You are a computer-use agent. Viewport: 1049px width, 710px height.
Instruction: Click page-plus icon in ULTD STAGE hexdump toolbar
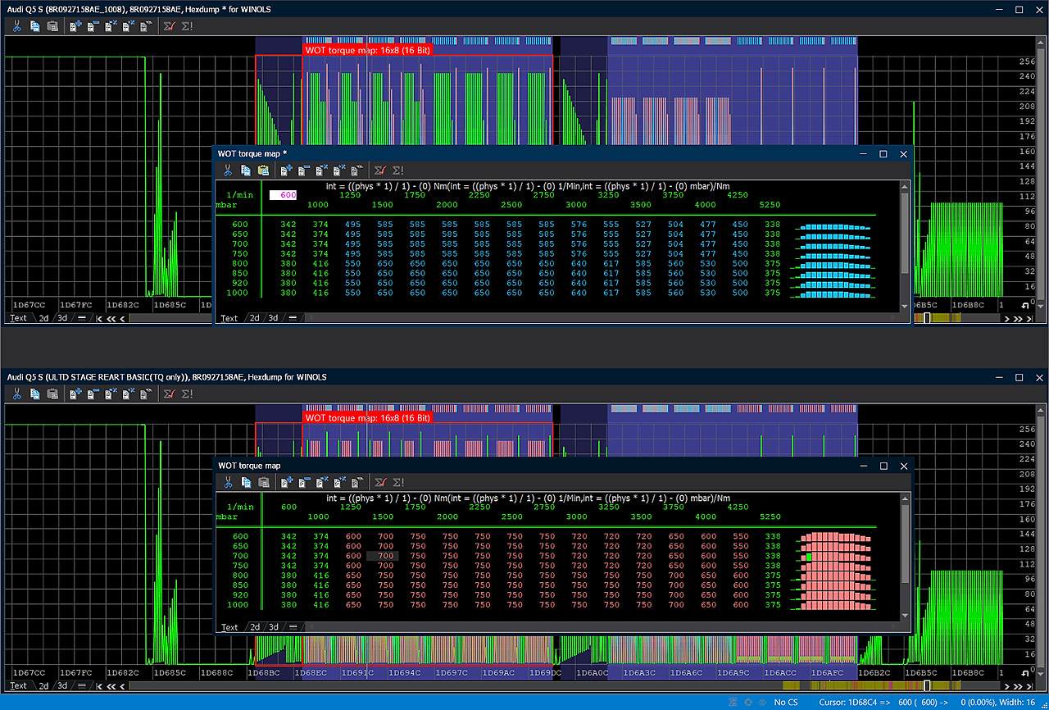coord(75,394)
